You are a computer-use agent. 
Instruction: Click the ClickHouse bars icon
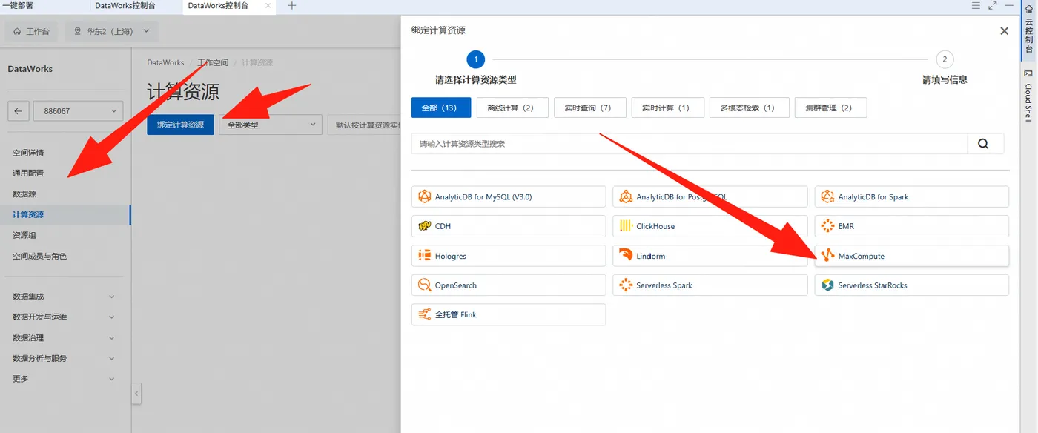(626, 226)
